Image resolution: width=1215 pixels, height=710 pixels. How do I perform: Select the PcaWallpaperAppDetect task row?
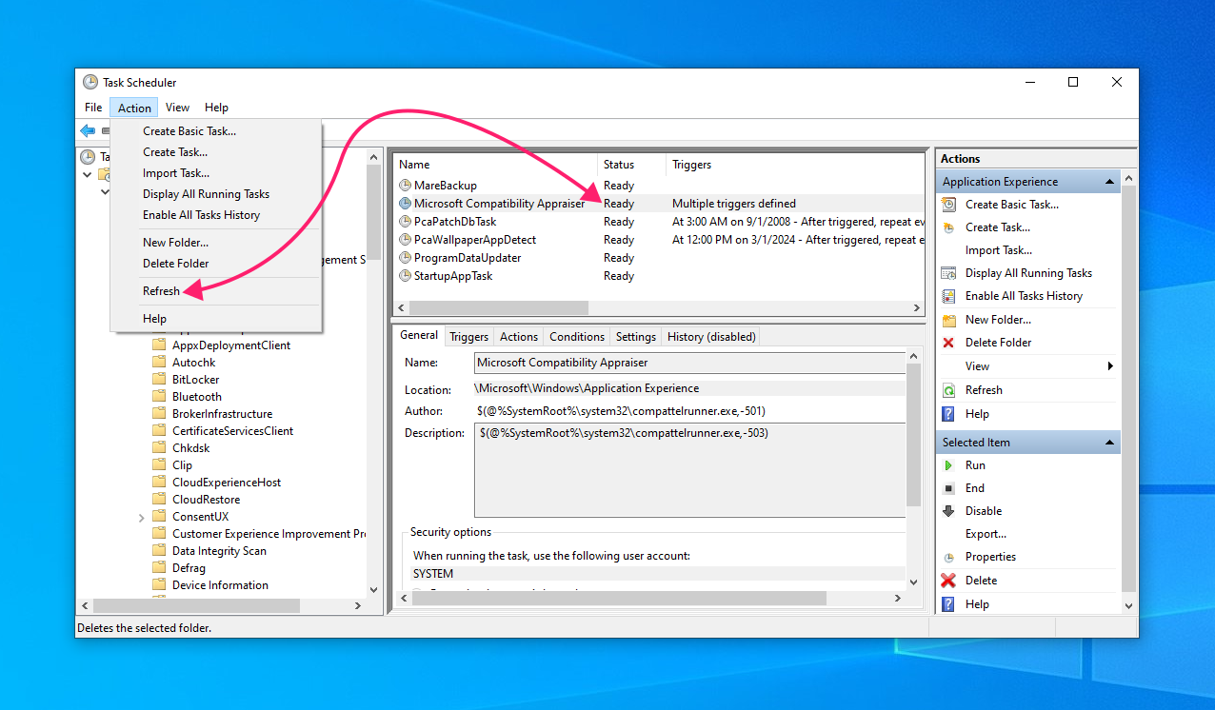tap(659, 240)
